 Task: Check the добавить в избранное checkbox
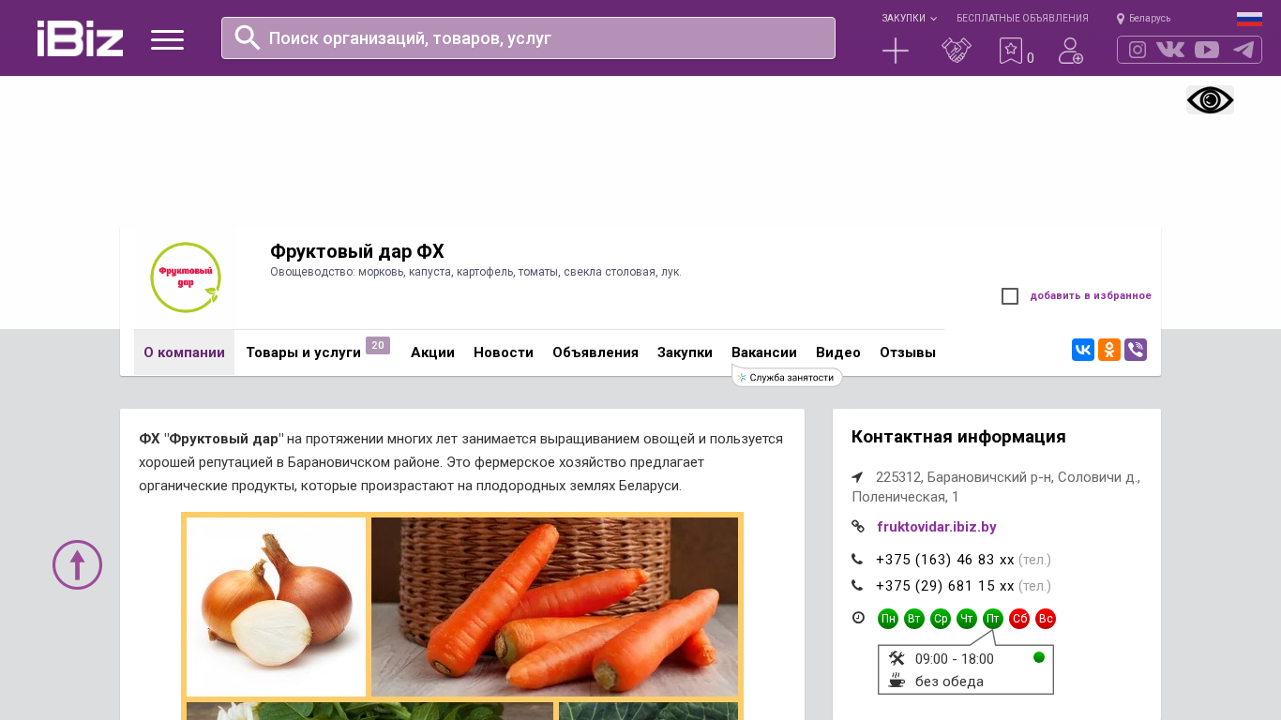point(1010,296)
